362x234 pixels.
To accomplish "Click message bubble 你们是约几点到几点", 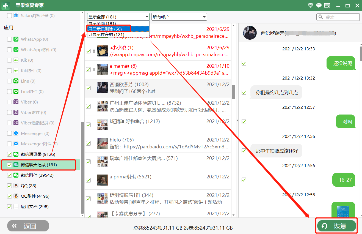I will tap(276, 92).
